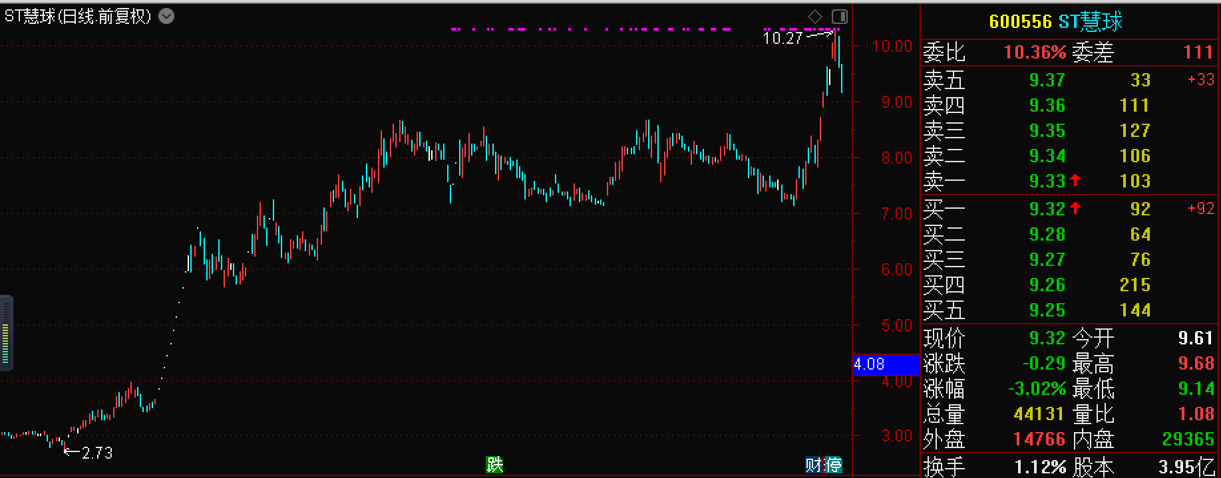
Task: Click the +92 change beside 买一
Action: [1200, 209]
